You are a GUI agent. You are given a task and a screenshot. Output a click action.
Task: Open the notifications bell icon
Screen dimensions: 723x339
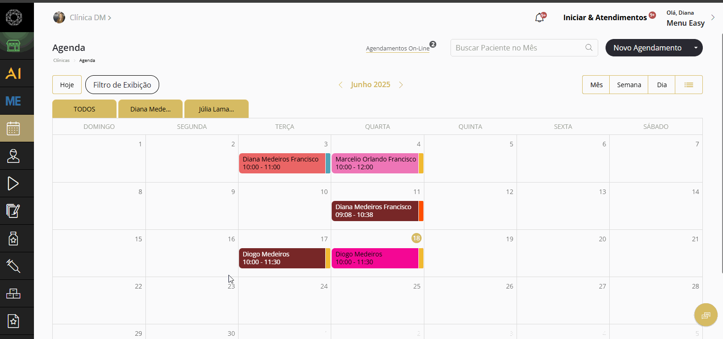539,18
